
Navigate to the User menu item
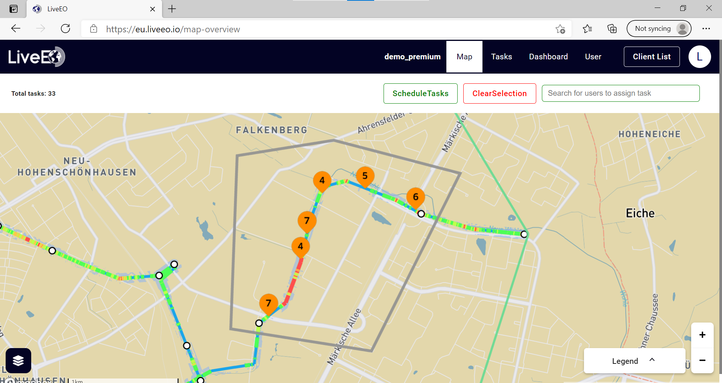pos(593,57)
